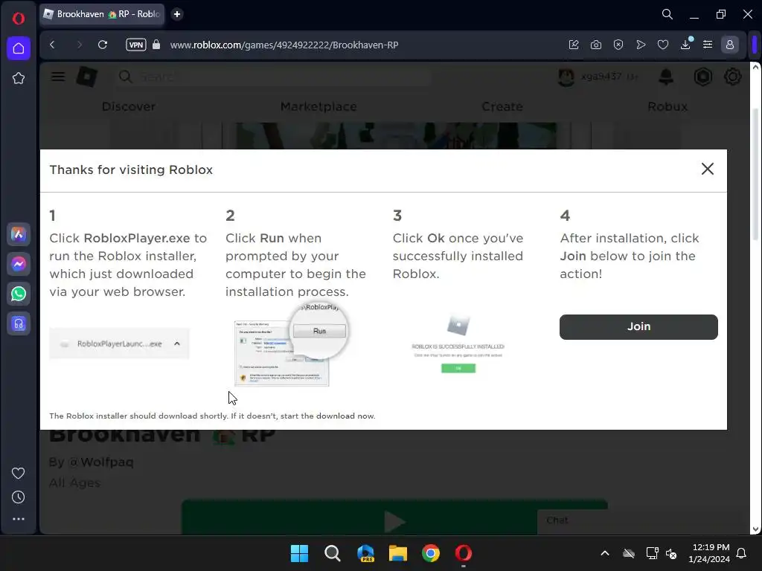Image resolution: width=762 pixels, height=571 pixels.
Task: Toggle the VPN badge in address bar
Action: tap(136, 45)
